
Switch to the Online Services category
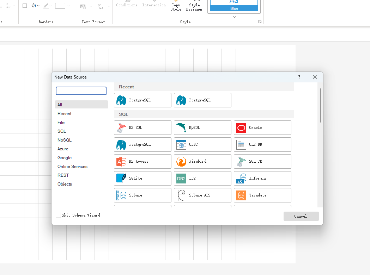[x=72, y=167]
